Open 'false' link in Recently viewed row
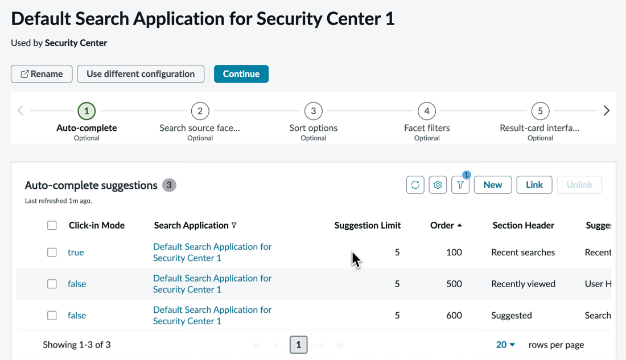 click(x=77, y=284)
